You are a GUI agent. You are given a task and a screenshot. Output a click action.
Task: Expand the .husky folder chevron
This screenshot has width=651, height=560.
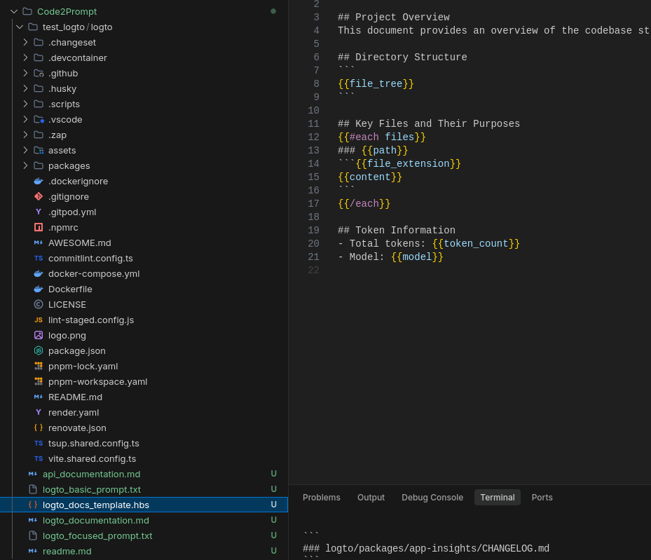point(25,88)
